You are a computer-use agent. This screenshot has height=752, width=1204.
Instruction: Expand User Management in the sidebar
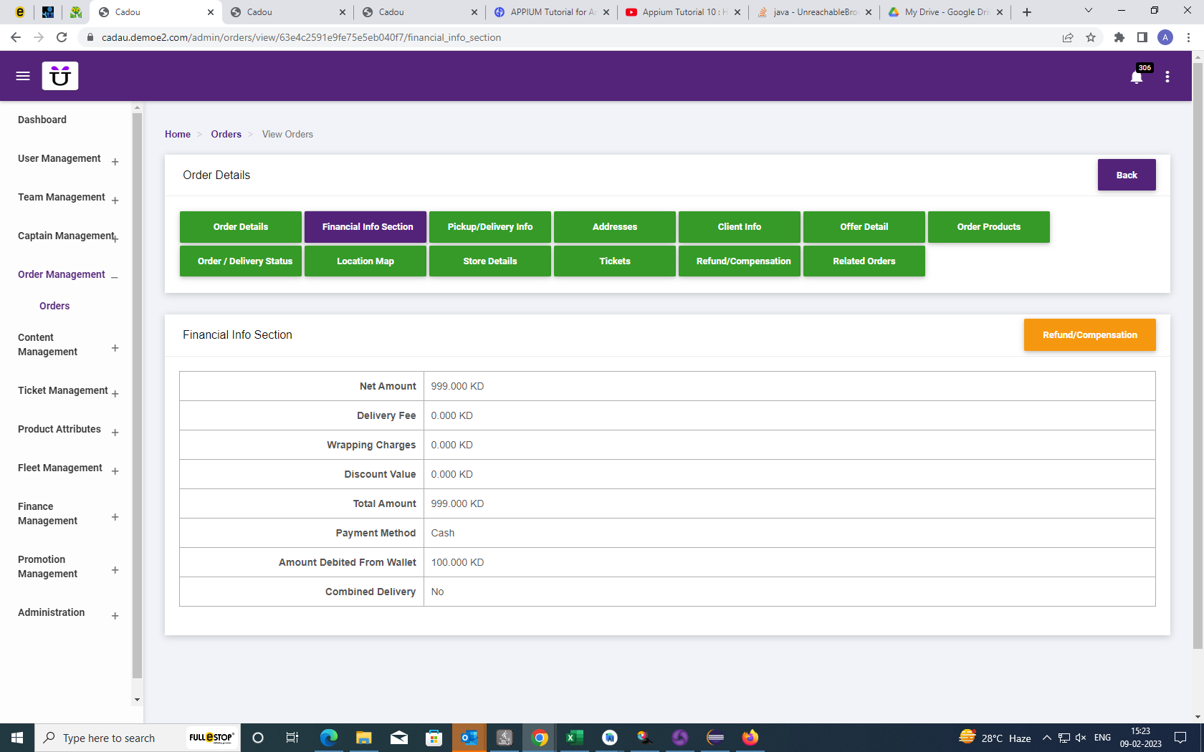115,162
